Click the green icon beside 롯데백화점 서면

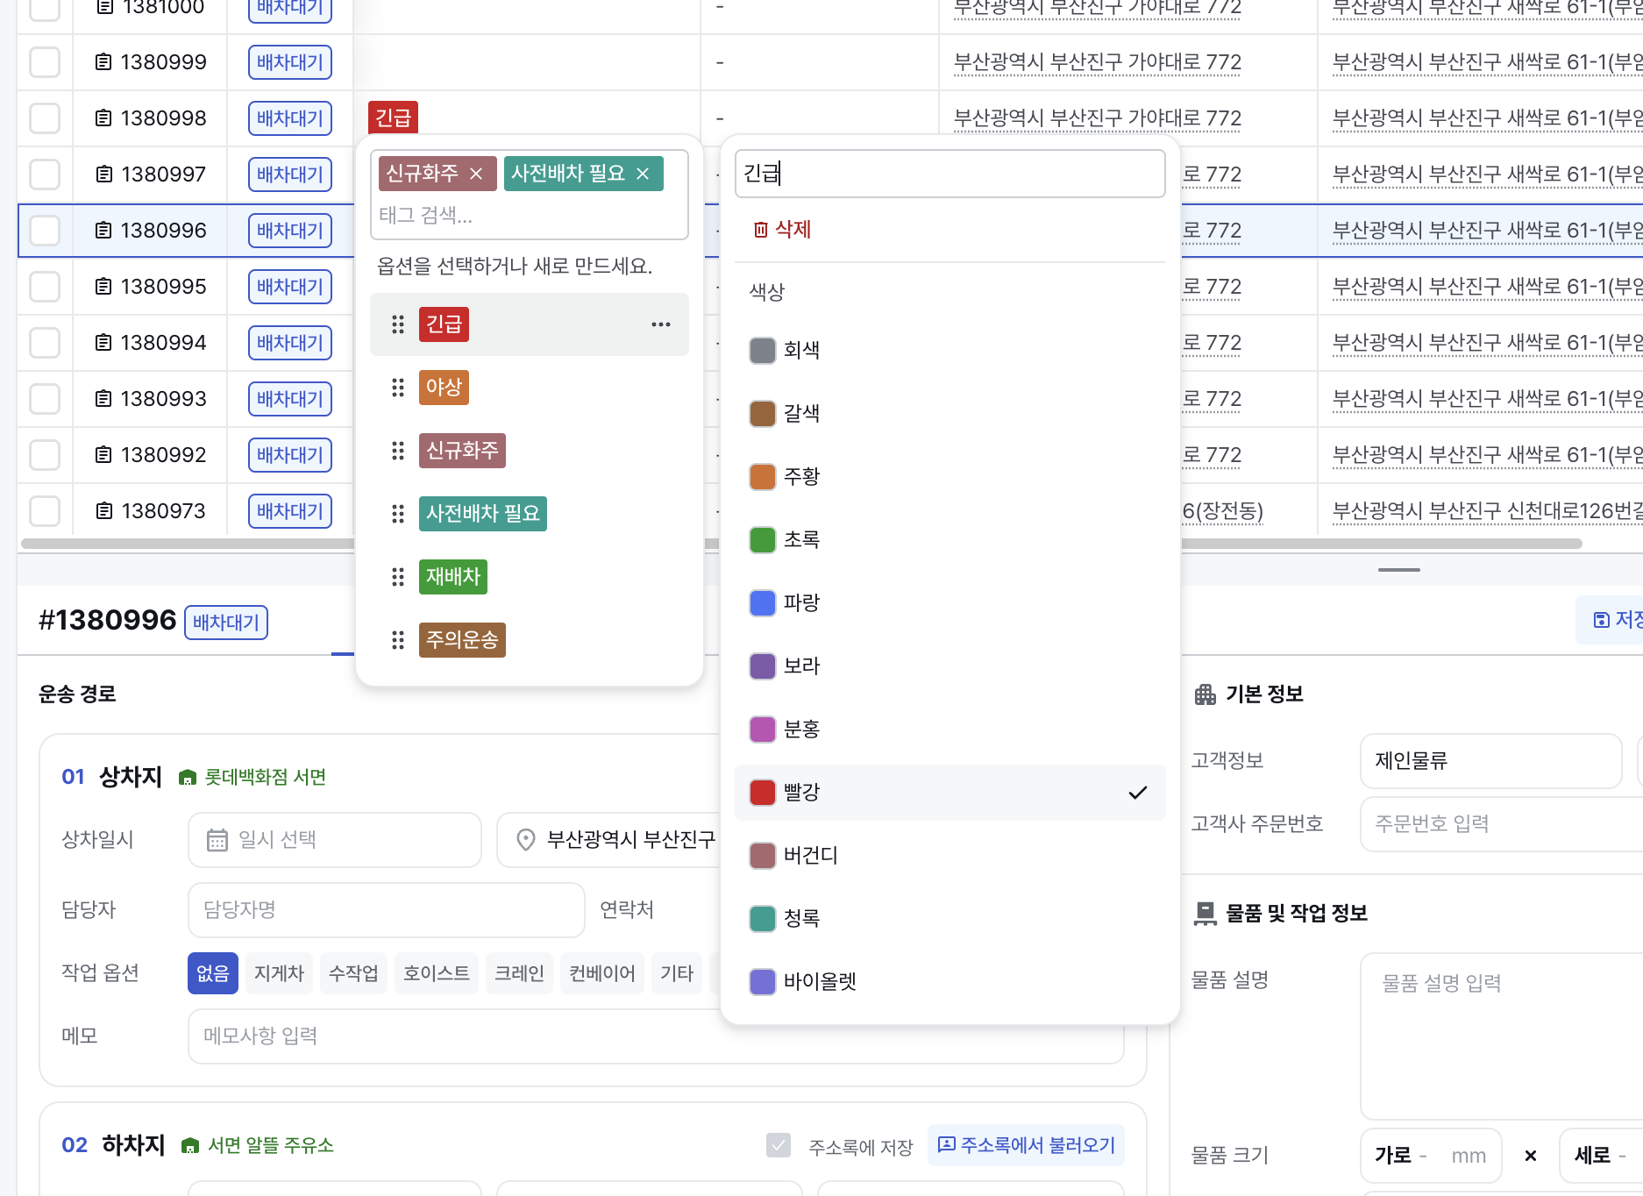(x=187, y=778)
